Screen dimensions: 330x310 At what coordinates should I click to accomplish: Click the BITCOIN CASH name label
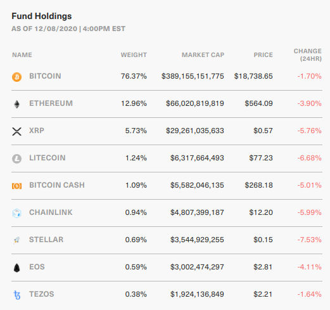(57, 185)
